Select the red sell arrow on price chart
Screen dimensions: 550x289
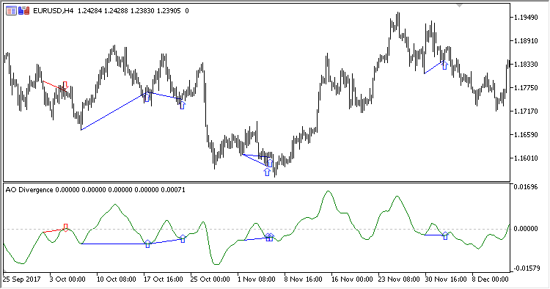pyautogui.click(x=65, y=85)
